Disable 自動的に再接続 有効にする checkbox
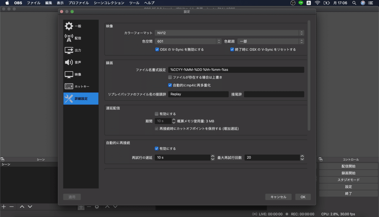 (157, 148)
